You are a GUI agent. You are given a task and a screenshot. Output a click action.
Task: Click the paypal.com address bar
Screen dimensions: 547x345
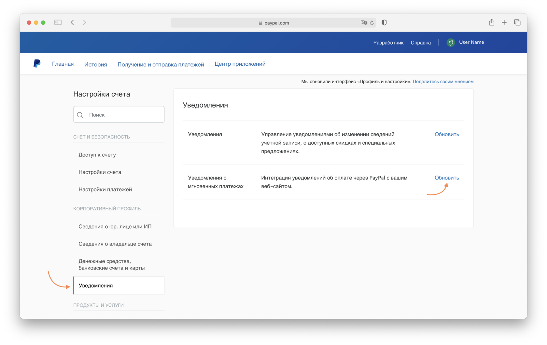click(x=273, y=23)
